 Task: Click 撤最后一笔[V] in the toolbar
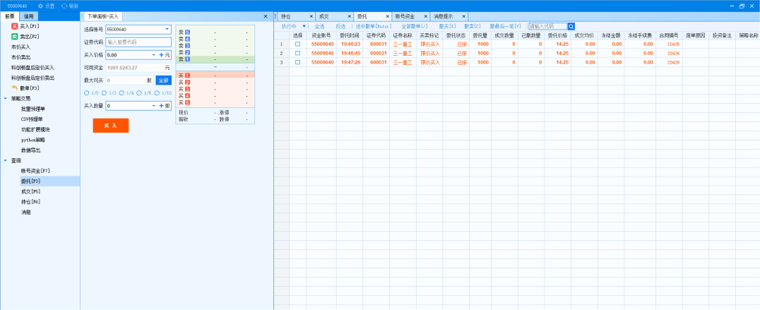[505, 27]
